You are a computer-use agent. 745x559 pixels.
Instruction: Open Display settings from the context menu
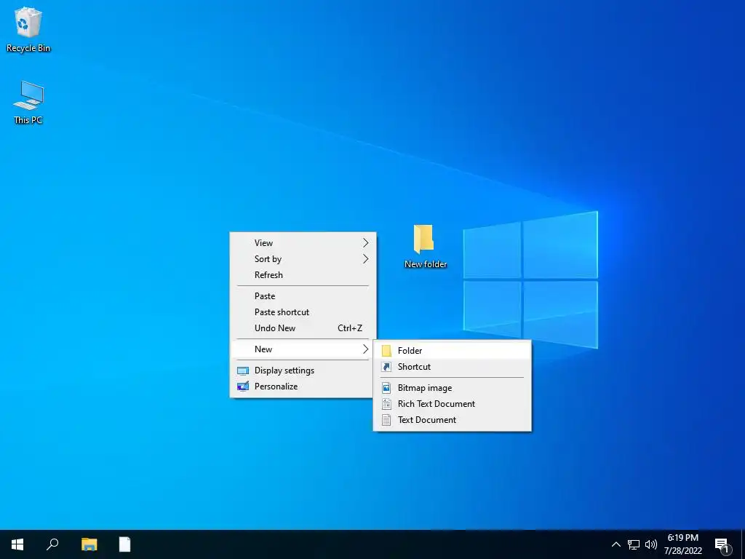pos(303,370)
